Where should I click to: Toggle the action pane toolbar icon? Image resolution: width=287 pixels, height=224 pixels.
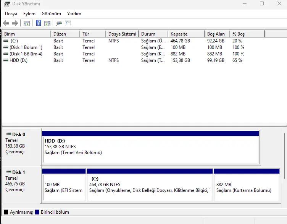point(47,23)
